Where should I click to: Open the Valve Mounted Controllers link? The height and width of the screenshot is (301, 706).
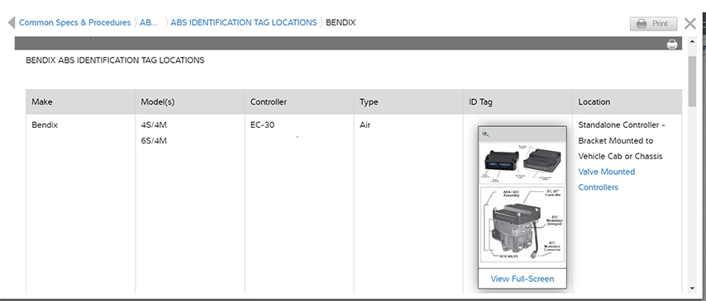607,179
